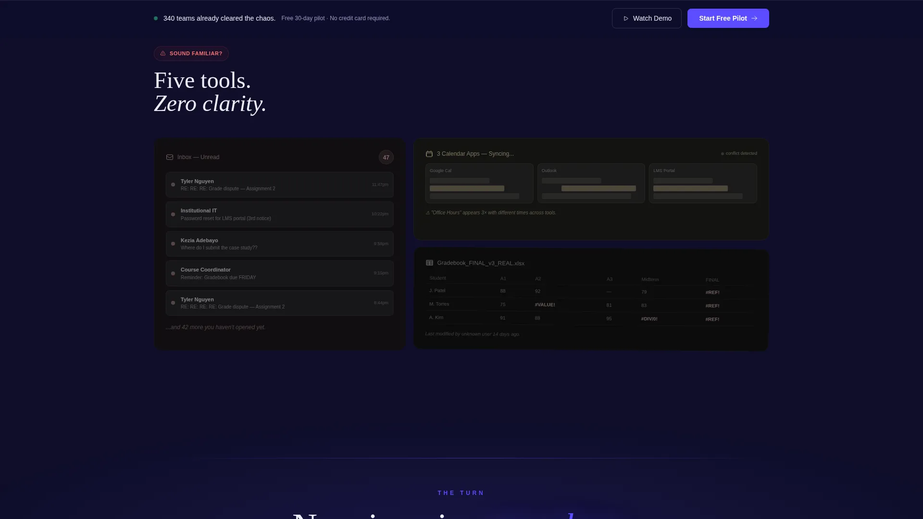Click #REF! cell in J. Patel row
Image resolution: width=923 pixels, height=519 pixels.
tap(712, 292)
